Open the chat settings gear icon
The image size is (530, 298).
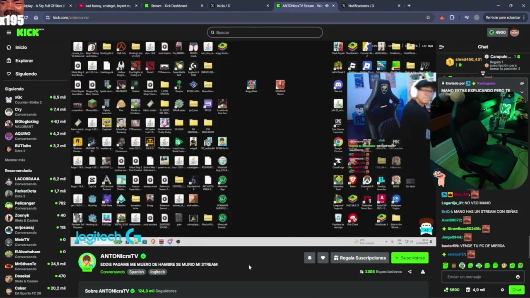point(502,290)
